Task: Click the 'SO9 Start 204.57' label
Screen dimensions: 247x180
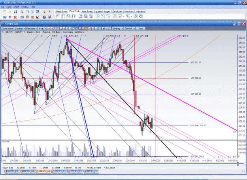Action: click(x=198, y=126)
